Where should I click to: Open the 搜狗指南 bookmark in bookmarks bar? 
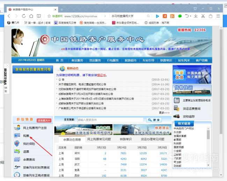click(93, 23)
